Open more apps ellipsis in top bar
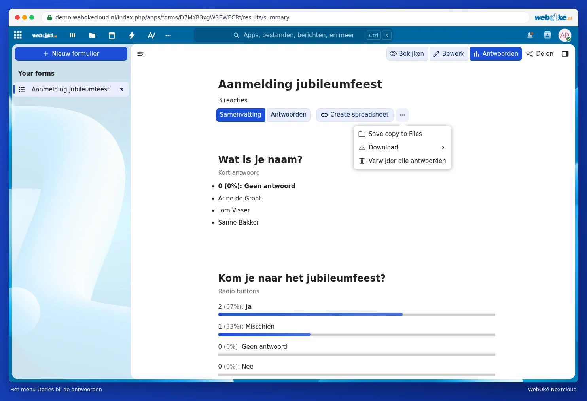The width and height of the screenshot is (587, 401). pyautogui.click(x=168, y=35)
